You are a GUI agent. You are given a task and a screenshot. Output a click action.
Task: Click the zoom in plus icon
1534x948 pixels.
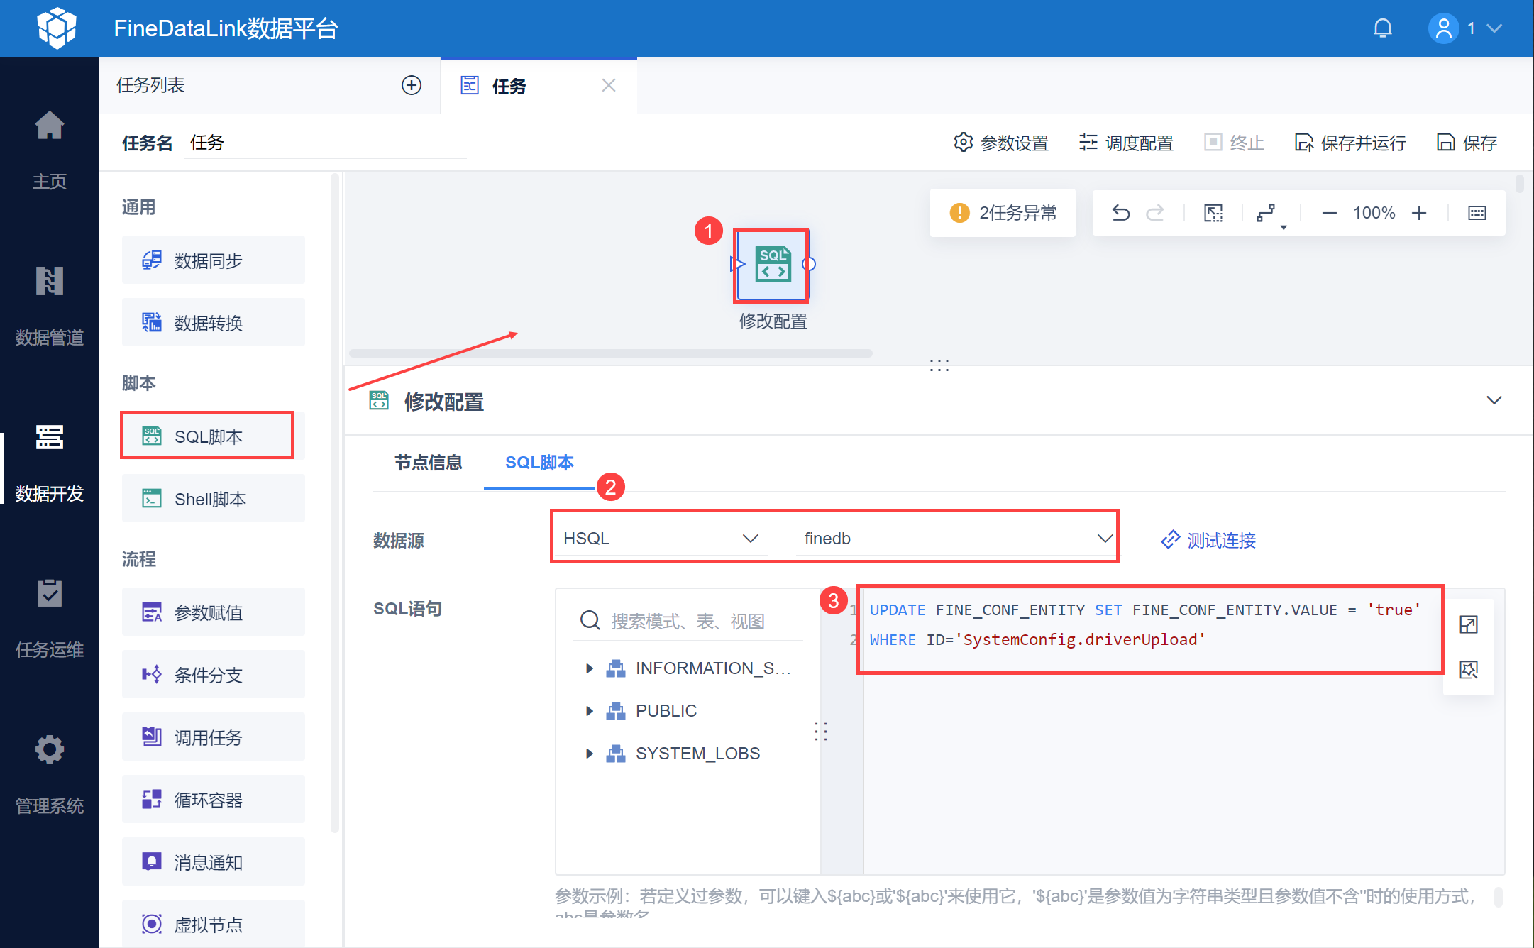(1419, 213)
